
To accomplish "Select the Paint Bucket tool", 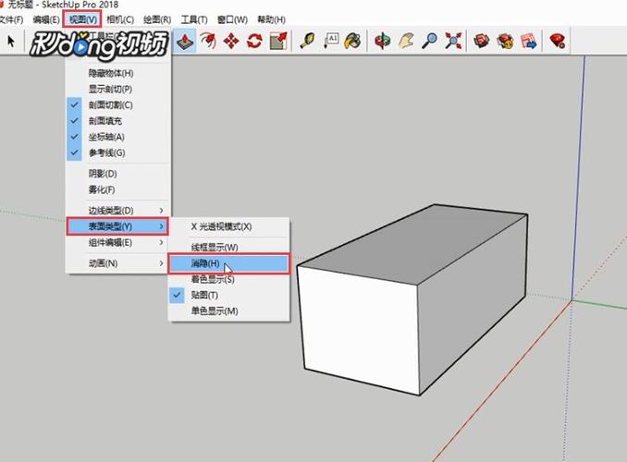I will (353, 41).
